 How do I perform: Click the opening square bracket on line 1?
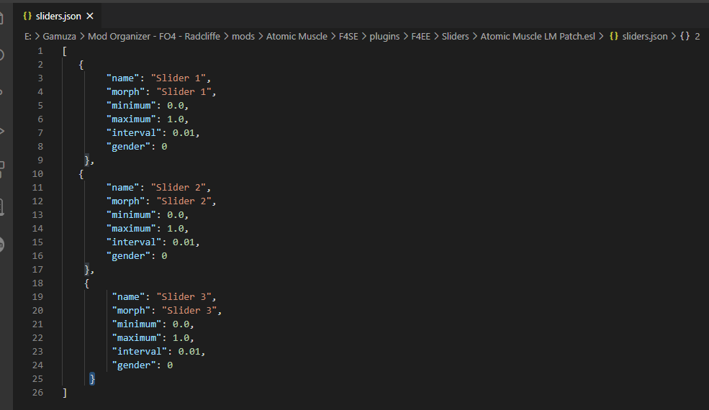tap(65, 51)
